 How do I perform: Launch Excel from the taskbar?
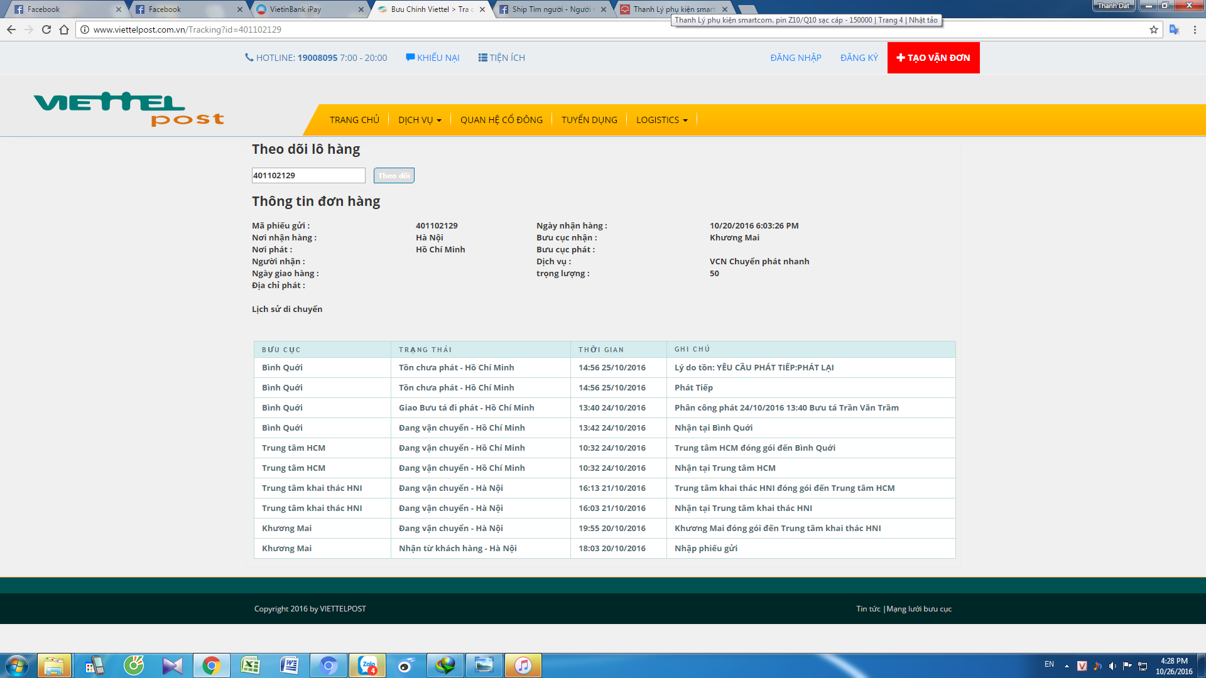251,665
